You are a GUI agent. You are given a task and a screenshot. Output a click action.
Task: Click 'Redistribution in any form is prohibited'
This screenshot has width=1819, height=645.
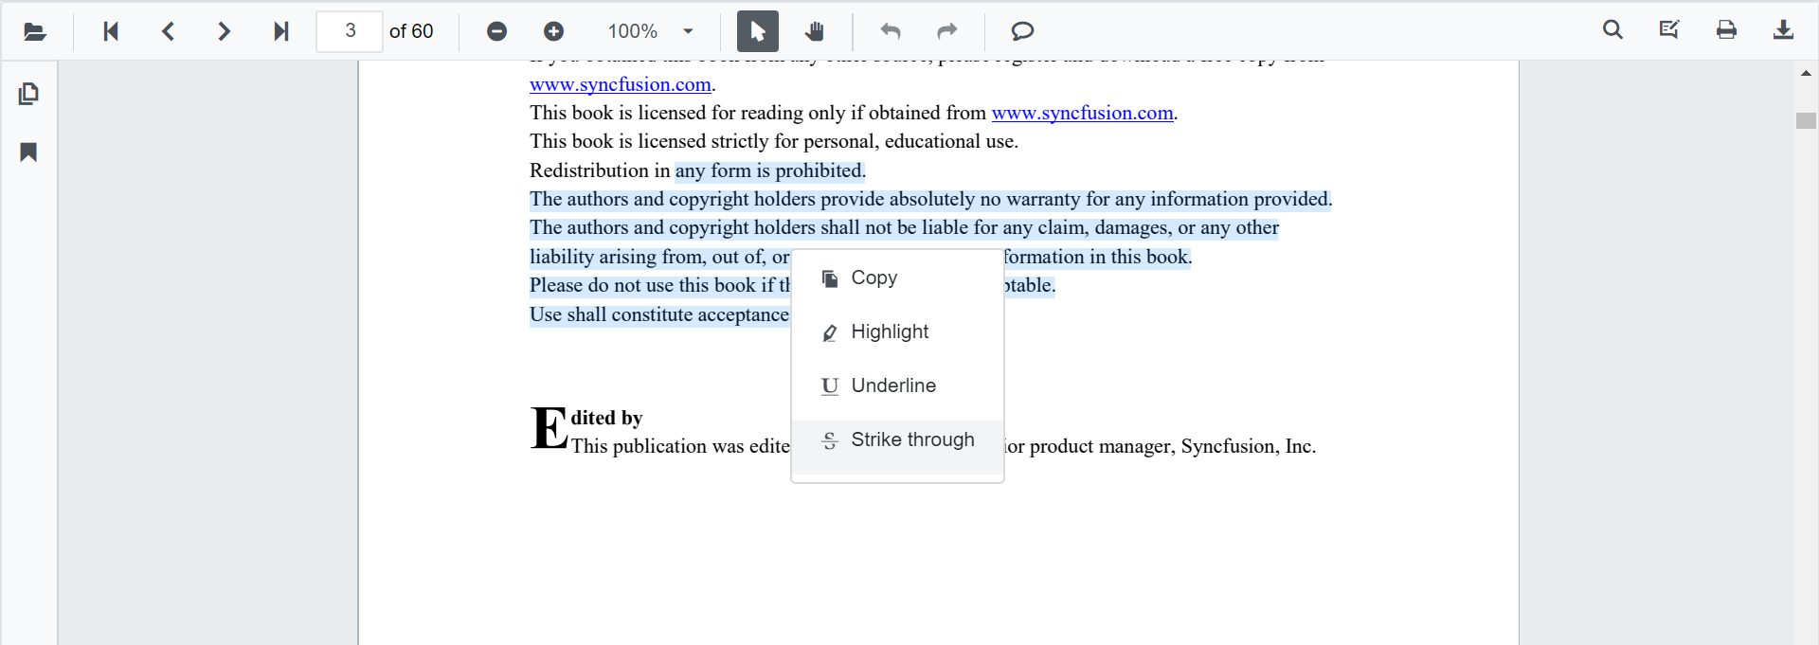[x=697, y=170]
